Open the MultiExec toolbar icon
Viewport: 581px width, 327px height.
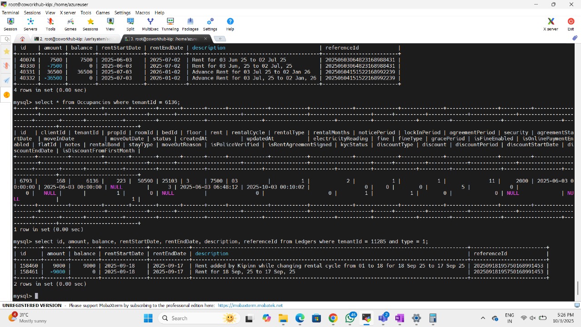pos(150,24)
